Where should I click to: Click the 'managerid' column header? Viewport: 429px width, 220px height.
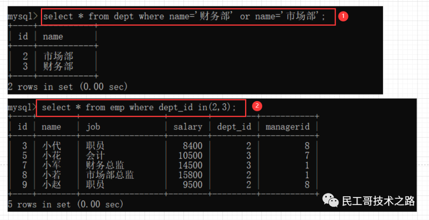point(288,127)
